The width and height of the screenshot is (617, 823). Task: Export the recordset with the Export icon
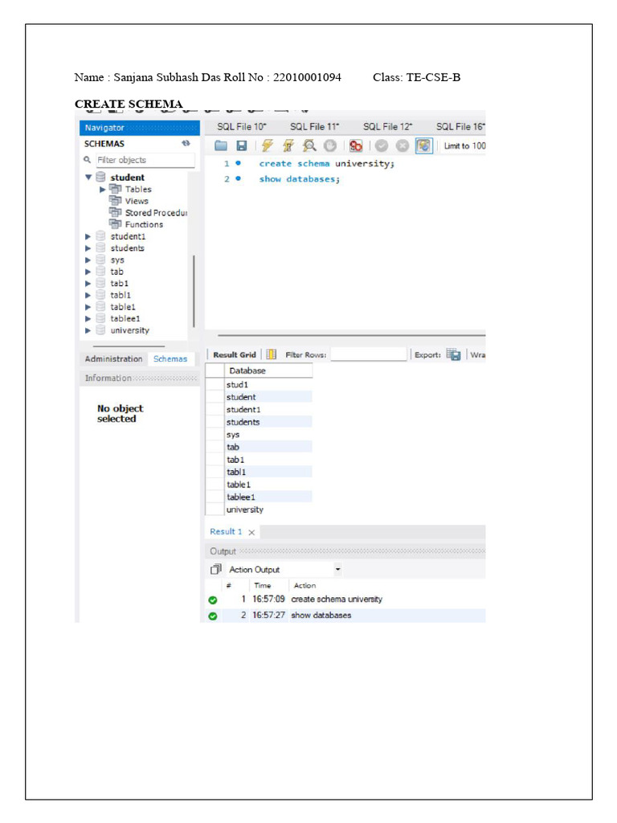pos(453,354)
